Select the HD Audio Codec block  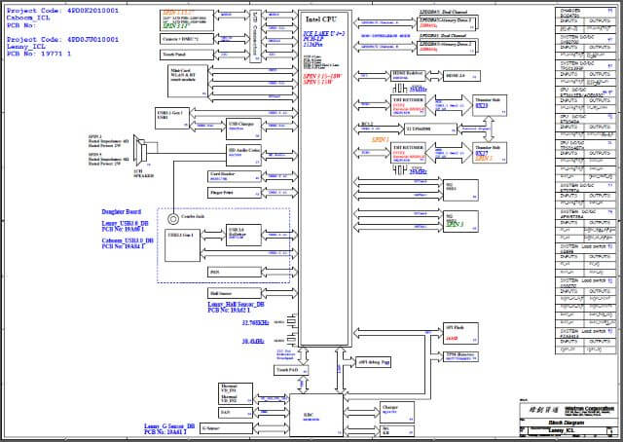244,153
